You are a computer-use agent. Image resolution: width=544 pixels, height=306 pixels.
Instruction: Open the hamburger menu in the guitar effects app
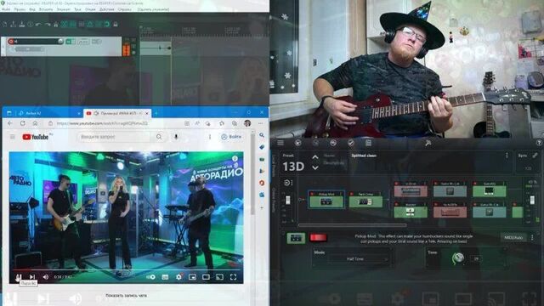(280, 143)
